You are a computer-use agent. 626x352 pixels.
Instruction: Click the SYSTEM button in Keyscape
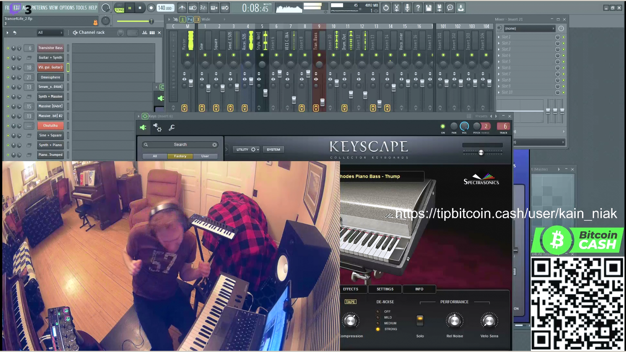coord(273,150)
